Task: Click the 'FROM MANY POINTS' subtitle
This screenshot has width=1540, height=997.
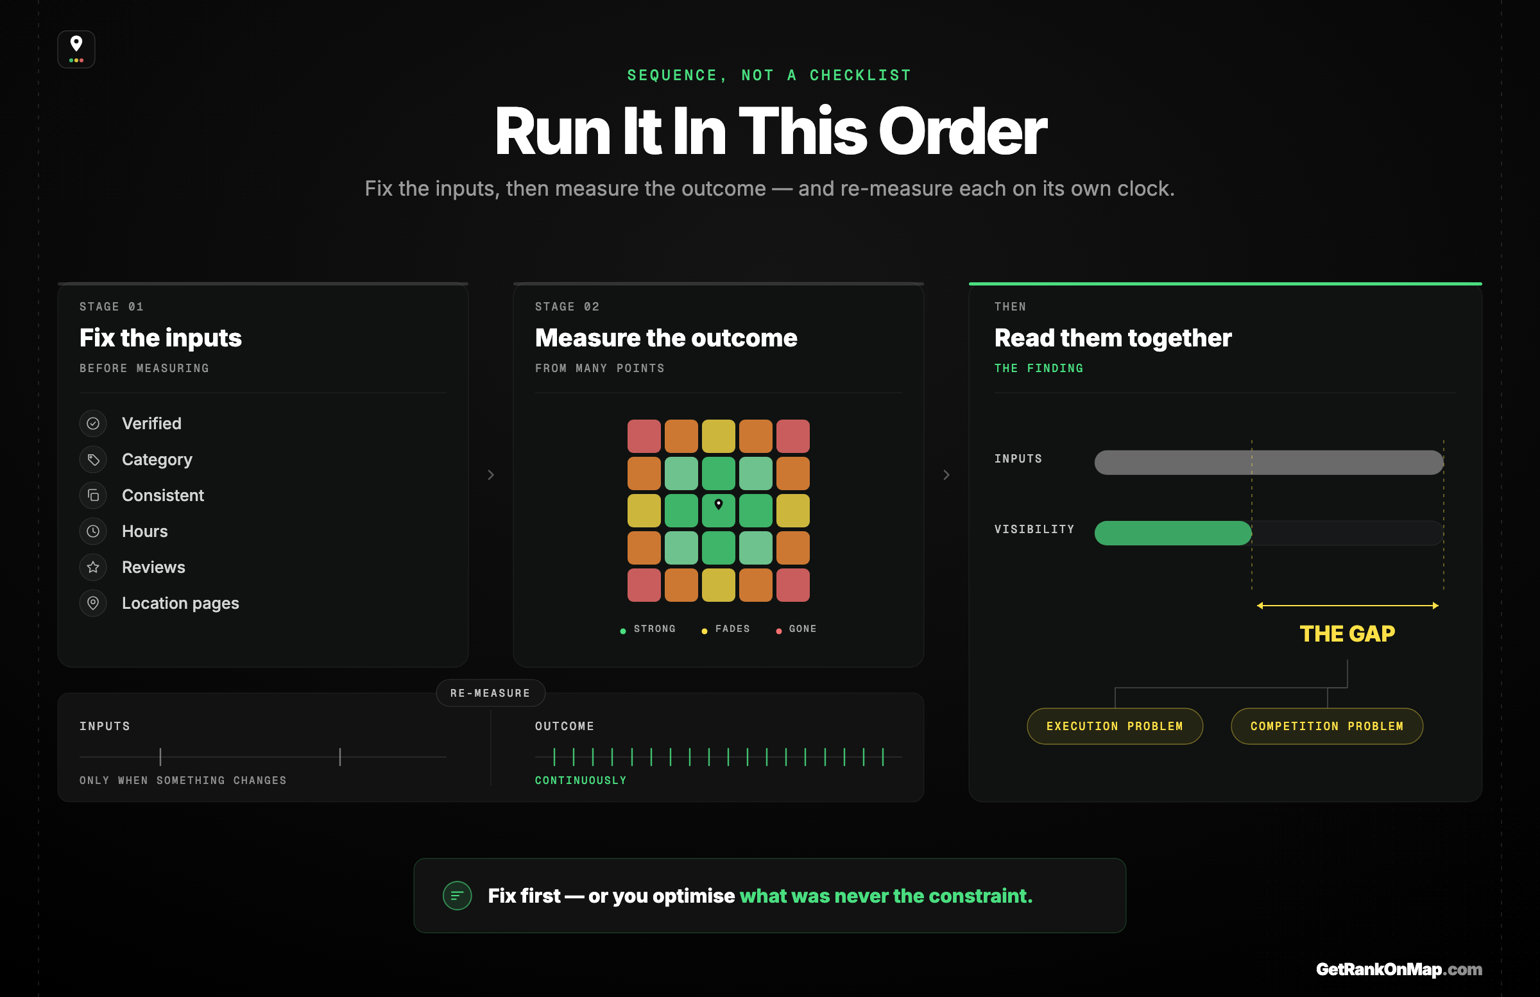Action: click(x=600, y=368)
